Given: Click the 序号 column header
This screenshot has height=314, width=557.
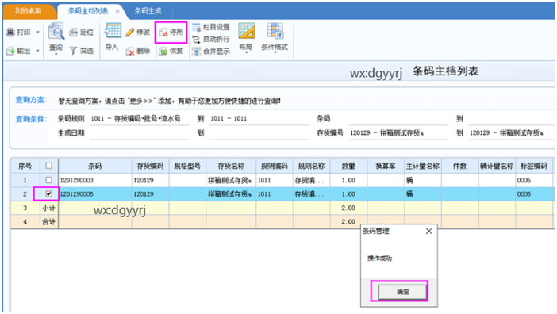Looking at the screenshot, I should pyautogui.click(x=25, y=166).
